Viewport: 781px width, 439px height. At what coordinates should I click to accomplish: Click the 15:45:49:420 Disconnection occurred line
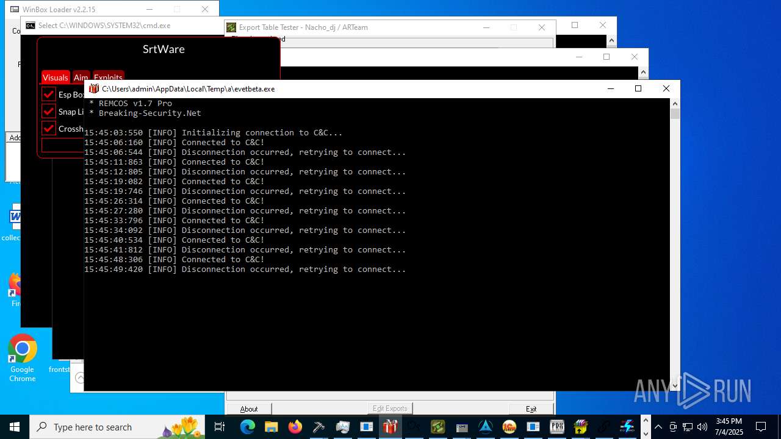[245, 269]
